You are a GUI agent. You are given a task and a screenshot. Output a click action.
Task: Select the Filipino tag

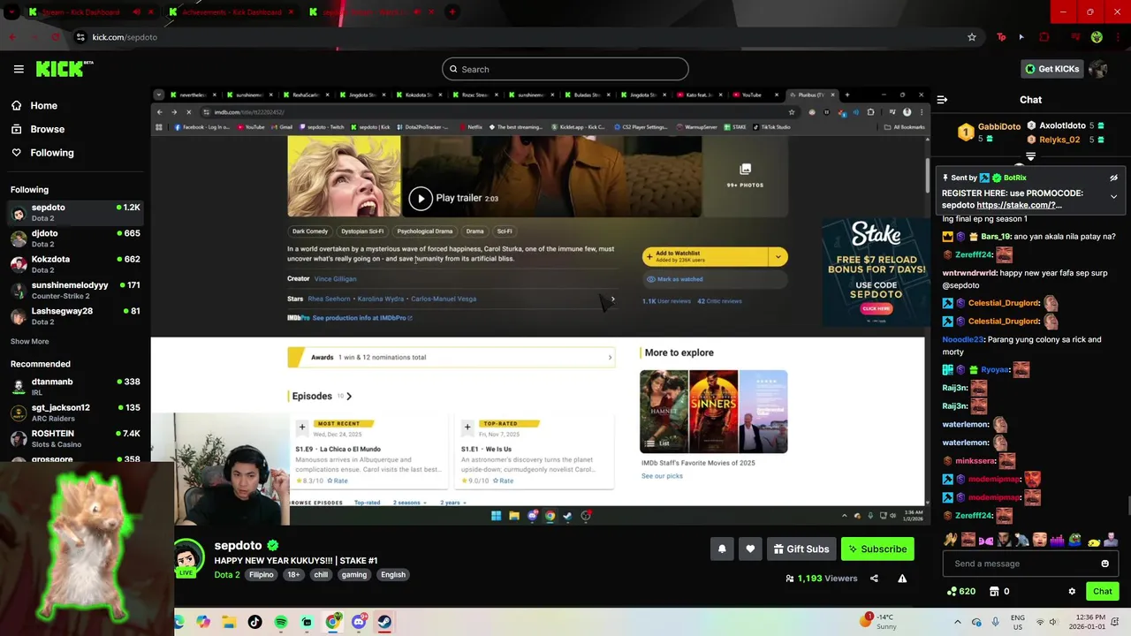[x=262, y=574]
